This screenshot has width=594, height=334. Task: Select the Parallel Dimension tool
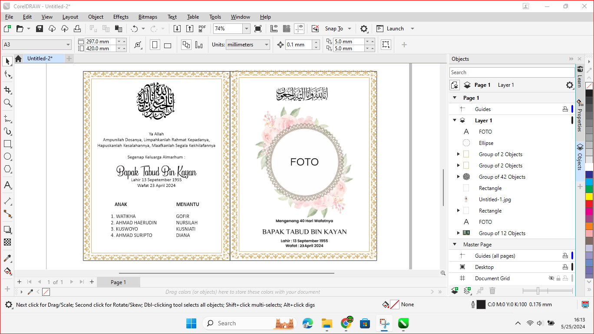[x=7, y=201]
